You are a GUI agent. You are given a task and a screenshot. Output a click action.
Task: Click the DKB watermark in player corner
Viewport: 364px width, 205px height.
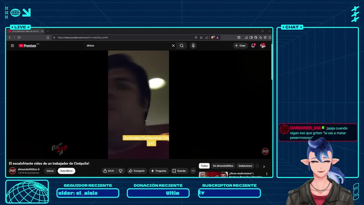click(x=265, y=151)
